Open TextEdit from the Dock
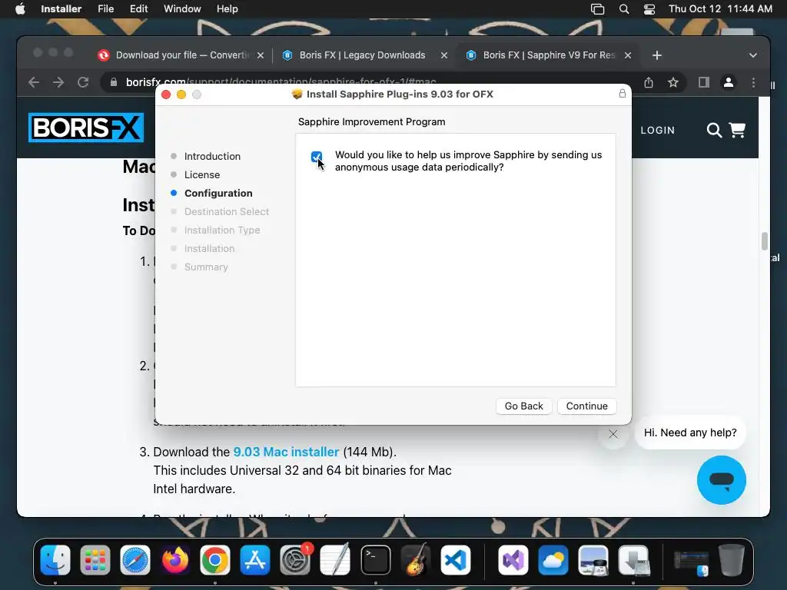Screen dimensions: 787x590 [335, 560]
